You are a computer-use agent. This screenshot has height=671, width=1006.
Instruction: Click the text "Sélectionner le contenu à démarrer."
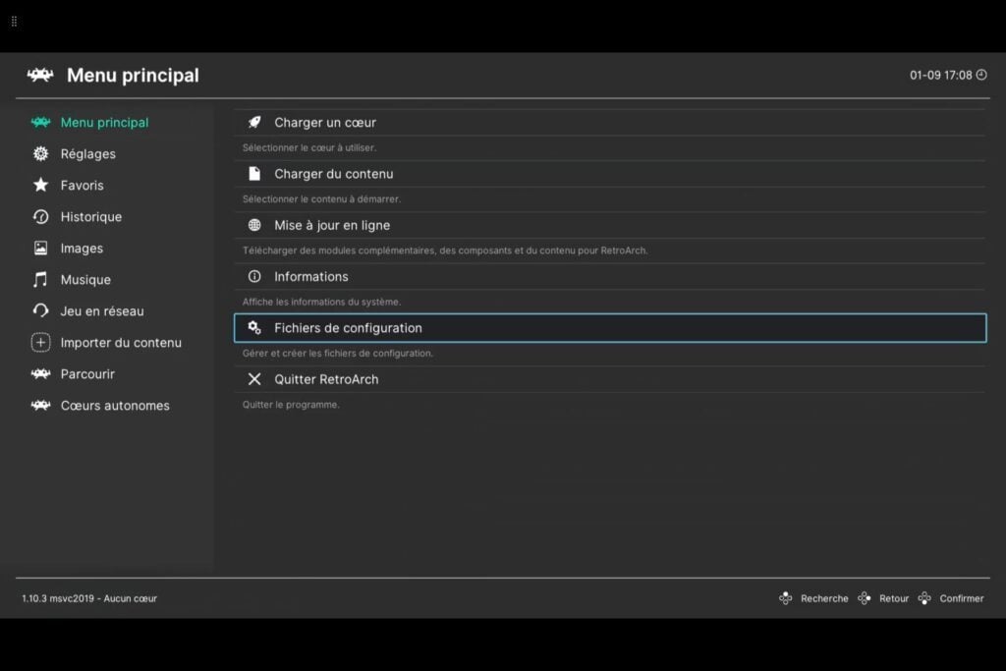click(321, 198)
